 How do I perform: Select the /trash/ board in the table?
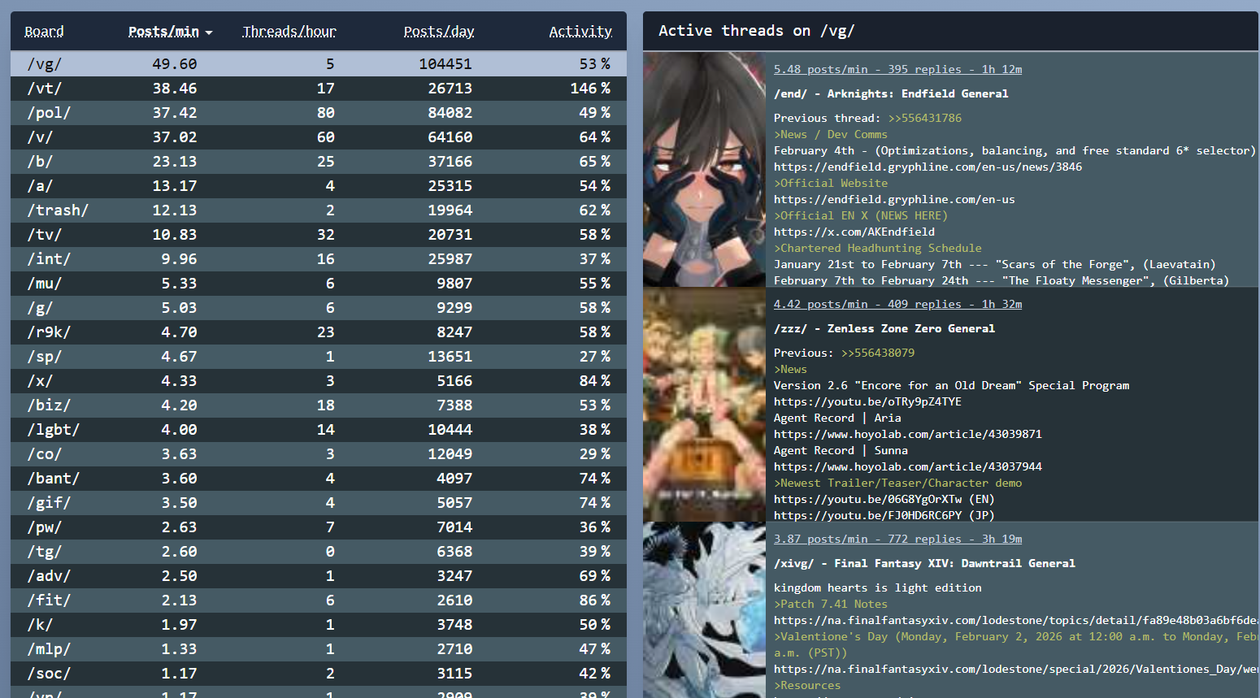point(319,210)
